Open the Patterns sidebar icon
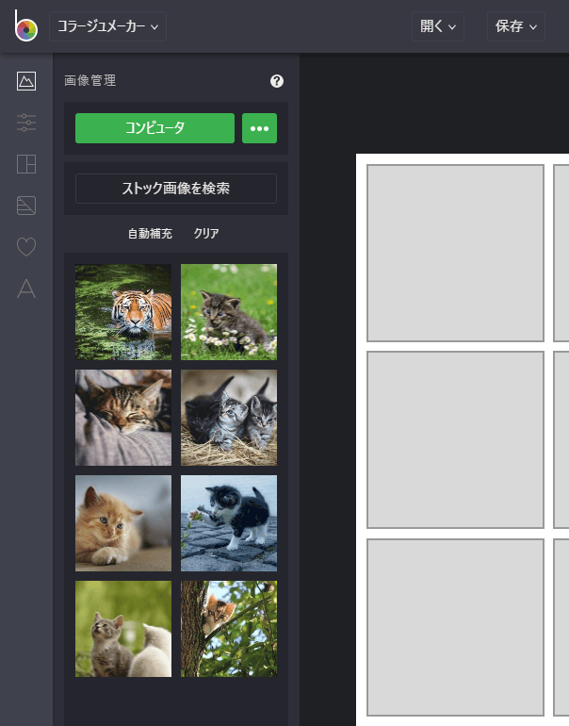Screen dimensions: 569x726 [x=26, y=206]
